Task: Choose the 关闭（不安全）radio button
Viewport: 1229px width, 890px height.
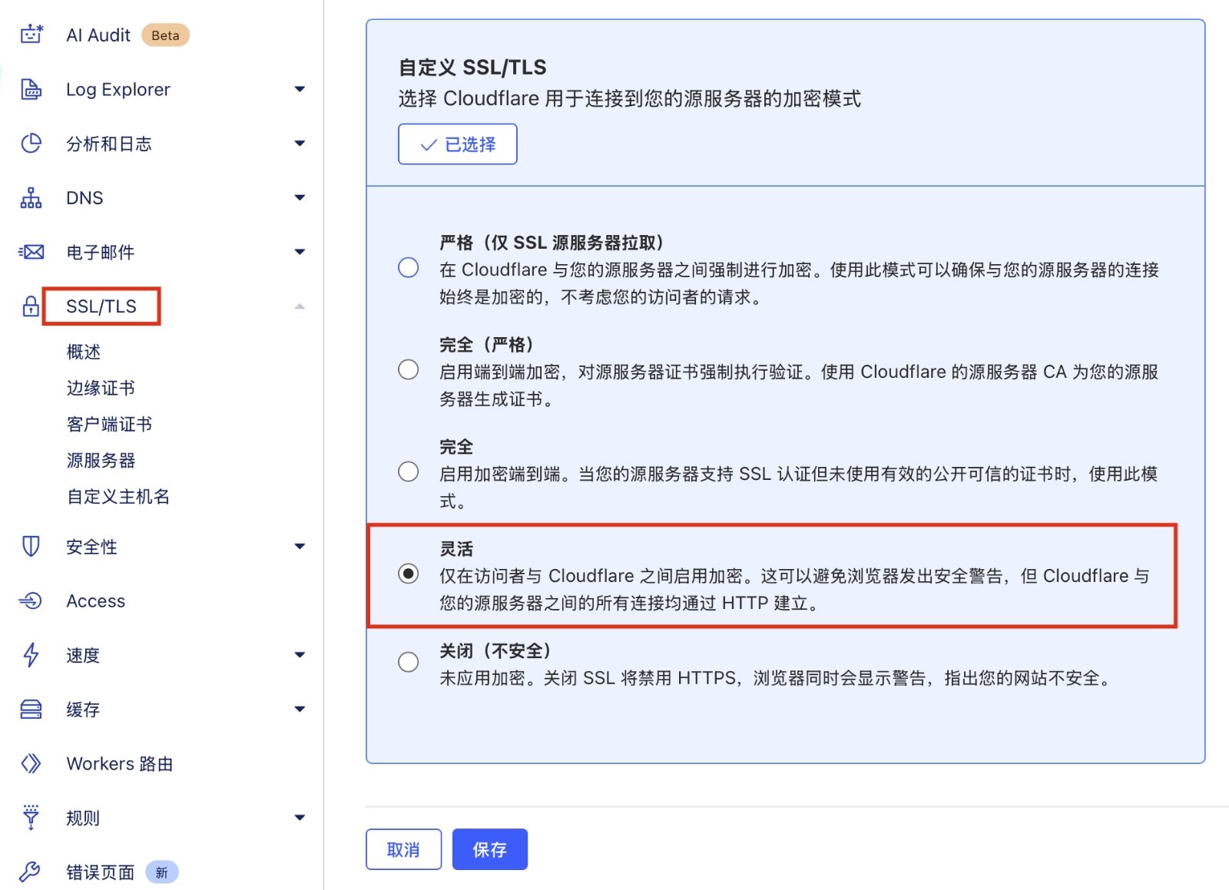Action: click(409, 662)
